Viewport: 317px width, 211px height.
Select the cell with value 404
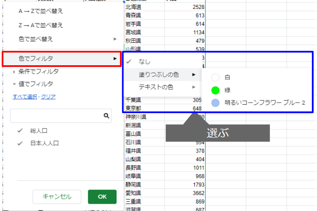point(185,159)
